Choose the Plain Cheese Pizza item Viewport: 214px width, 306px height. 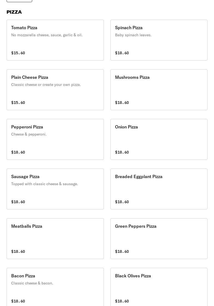click(x=55, y=90)
